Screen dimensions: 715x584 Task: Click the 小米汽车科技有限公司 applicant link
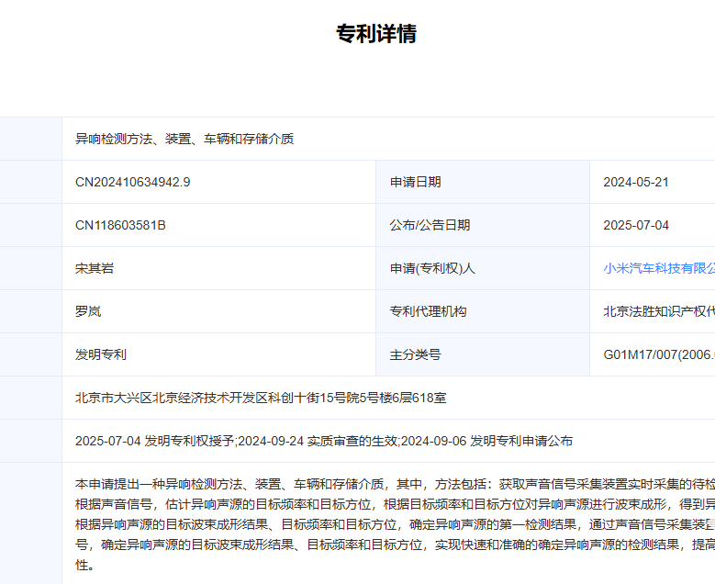click(658, 268)
